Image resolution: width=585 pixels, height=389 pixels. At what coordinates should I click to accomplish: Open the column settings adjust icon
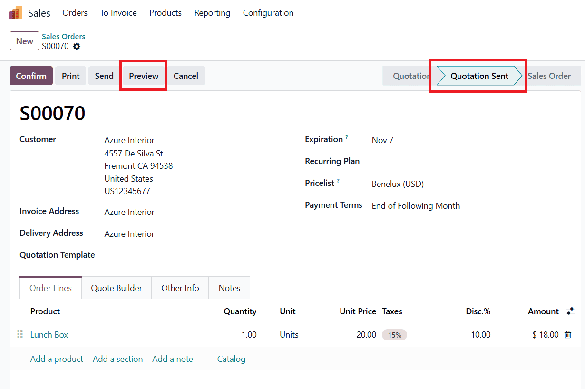pos(570,311)
